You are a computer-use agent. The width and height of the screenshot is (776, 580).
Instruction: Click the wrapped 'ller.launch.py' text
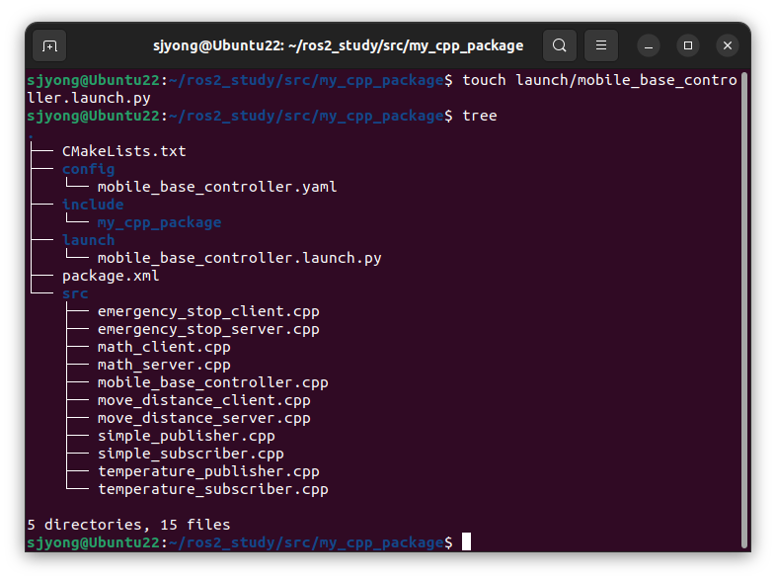click(x=89, y=98)
